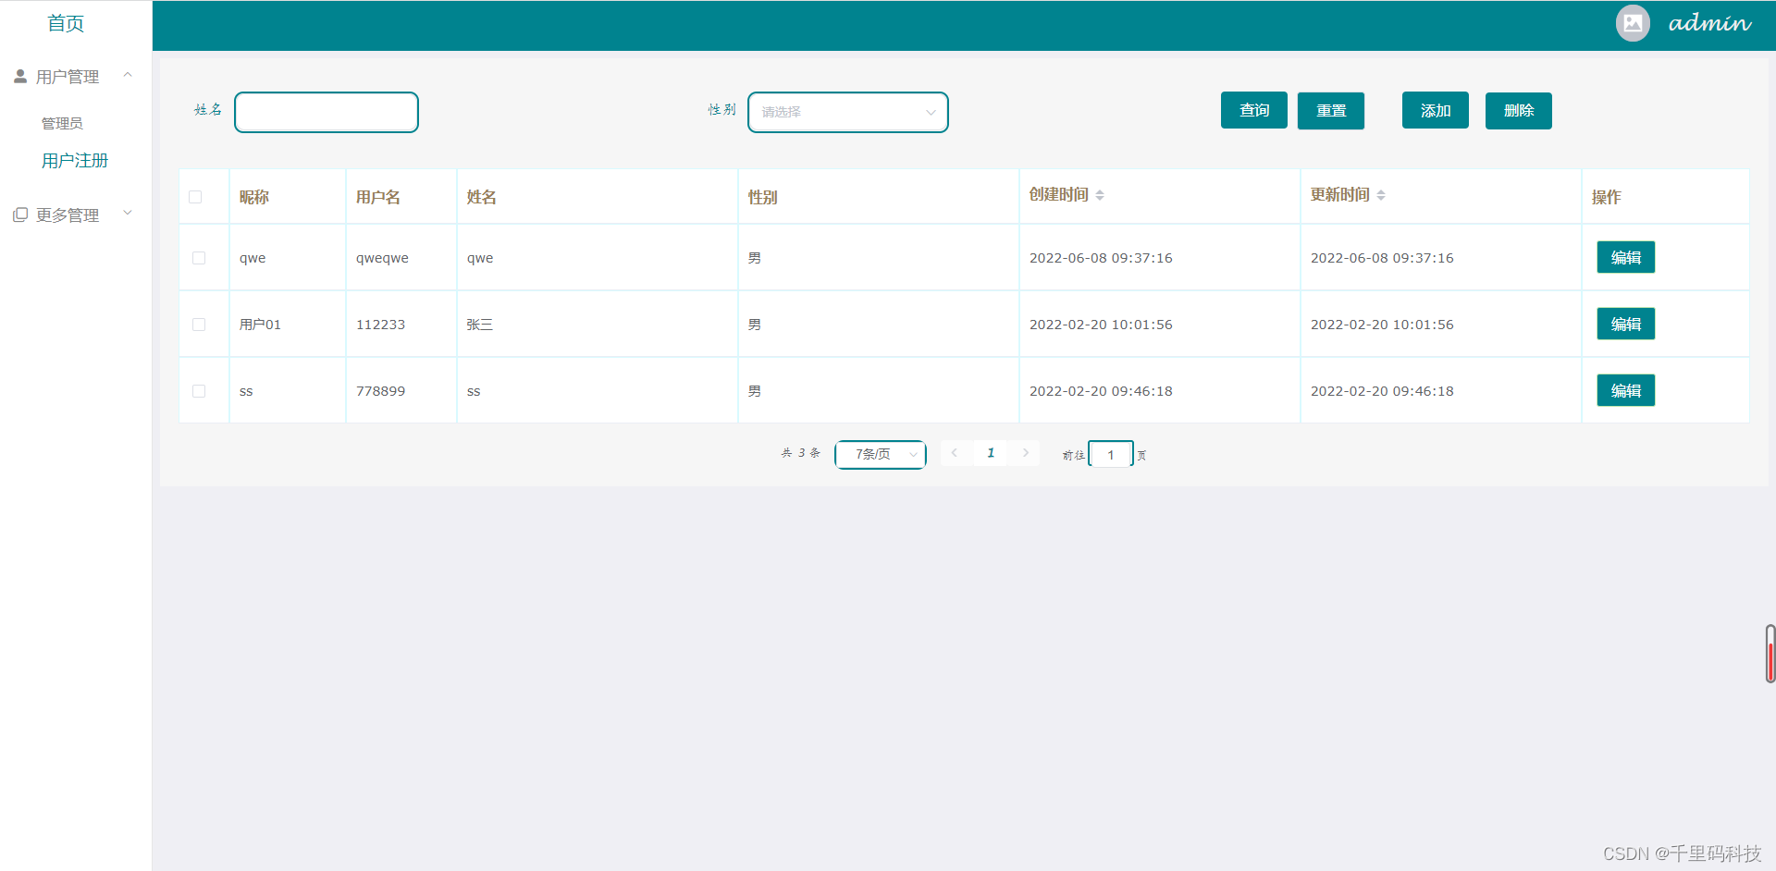Click the admin avatar image icon
This screenshot has height=871, width=1776.
point(1633,23)
